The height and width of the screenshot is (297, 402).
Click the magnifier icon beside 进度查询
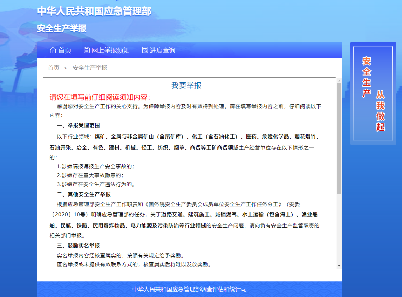click(x=145, y=50)
